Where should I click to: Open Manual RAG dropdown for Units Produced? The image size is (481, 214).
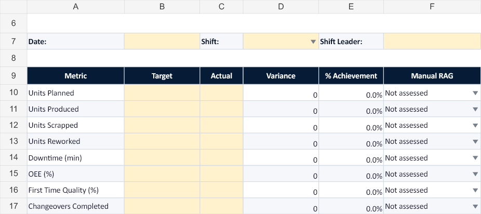click(x=475, y=109)
